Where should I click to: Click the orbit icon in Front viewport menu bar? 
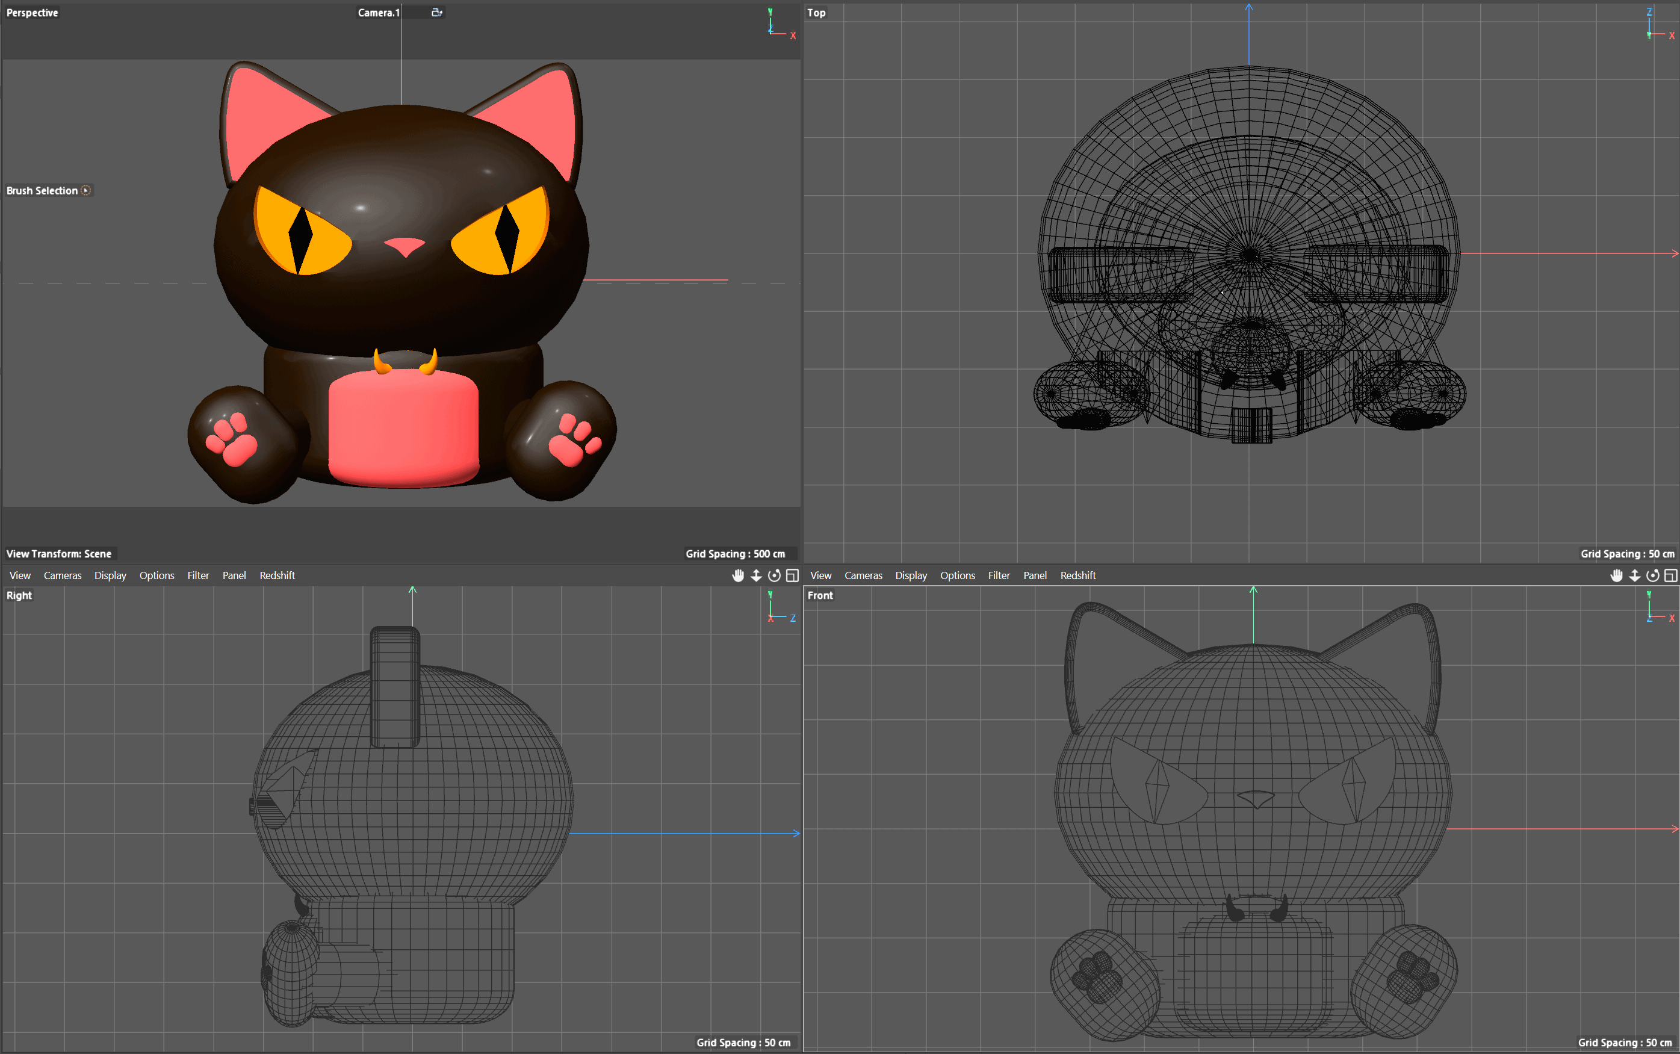pyautogui.click(x=1652, y=575)
